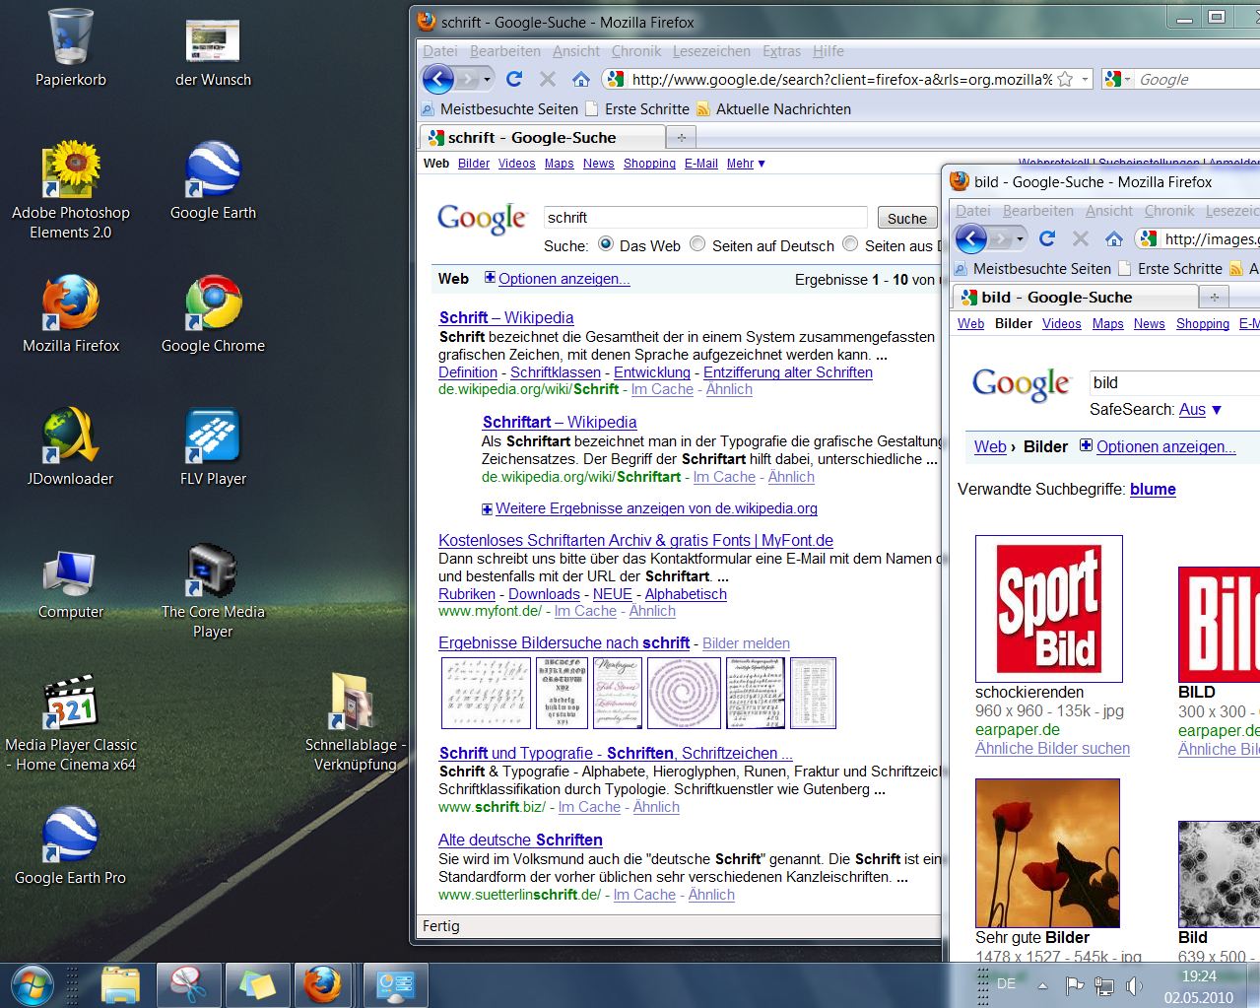Launch the Google Earth desktop shortcut
This screenshot has height=1008, width=1260.
pos(213,180)
